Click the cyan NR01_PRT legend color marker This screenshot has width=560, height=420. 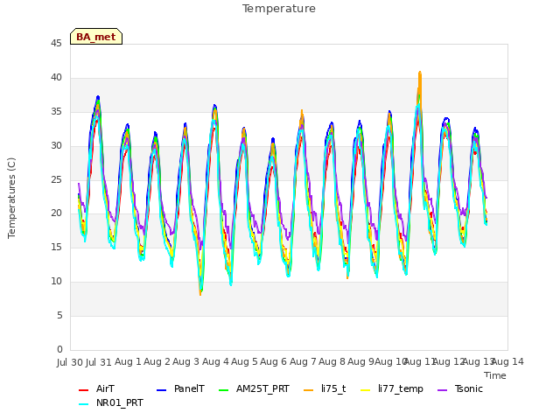click(83, 404)
